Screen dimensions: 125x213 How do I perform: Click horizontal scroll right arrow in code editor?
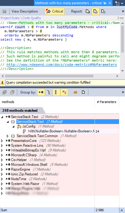pyautogui.click(x=118, y=76)
